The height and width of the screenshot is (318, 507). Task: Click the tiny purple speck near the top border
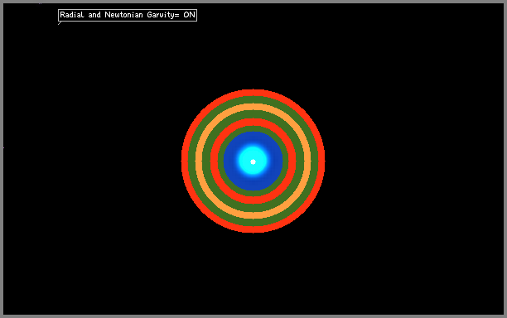point(40,3)
